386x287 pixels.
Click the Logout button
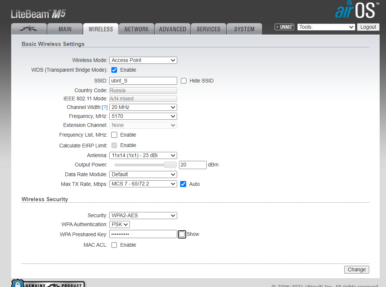(368, 27)
